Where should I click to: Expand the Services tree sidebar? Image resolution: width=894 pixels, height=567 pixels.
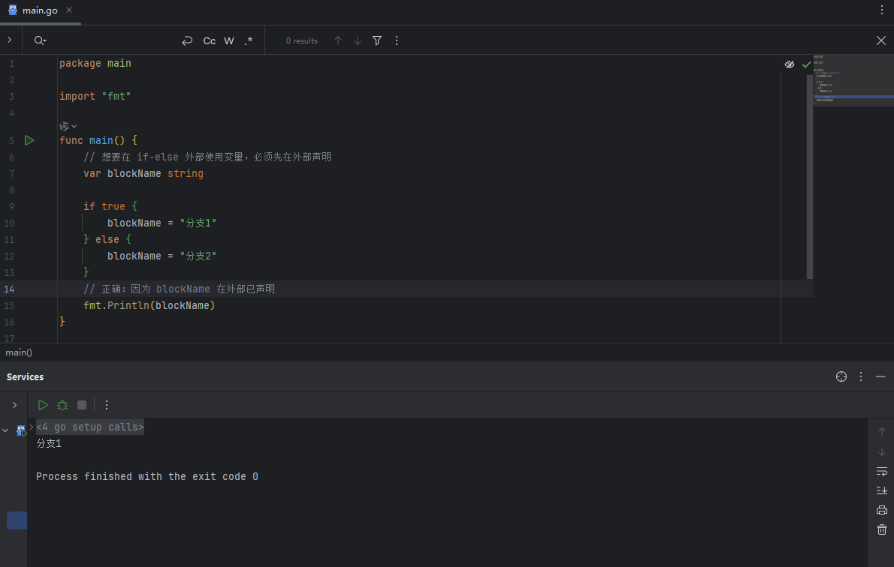[x=14, y=405]
